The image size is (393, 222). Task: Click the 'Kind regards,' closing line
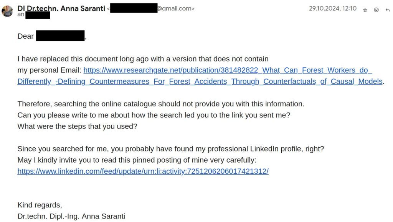click(40, 205)
